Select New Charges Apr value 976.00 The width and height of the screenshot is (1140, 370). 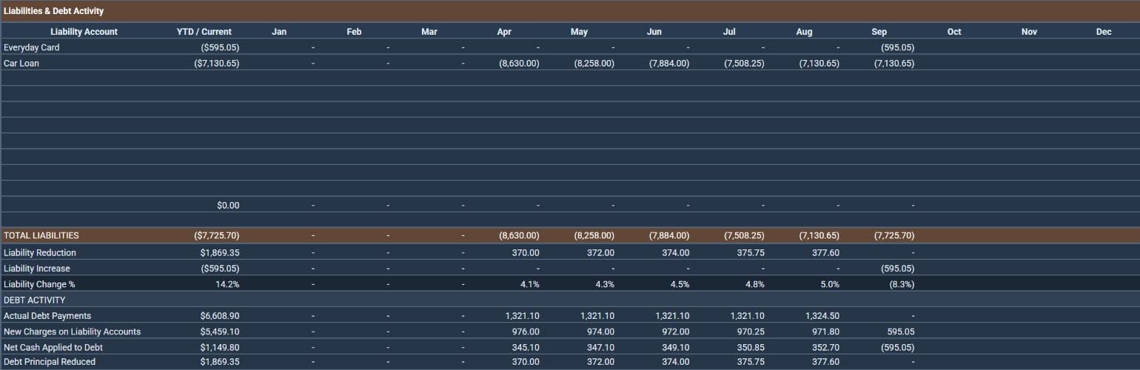pyautogui.click(x=526, y=332)
